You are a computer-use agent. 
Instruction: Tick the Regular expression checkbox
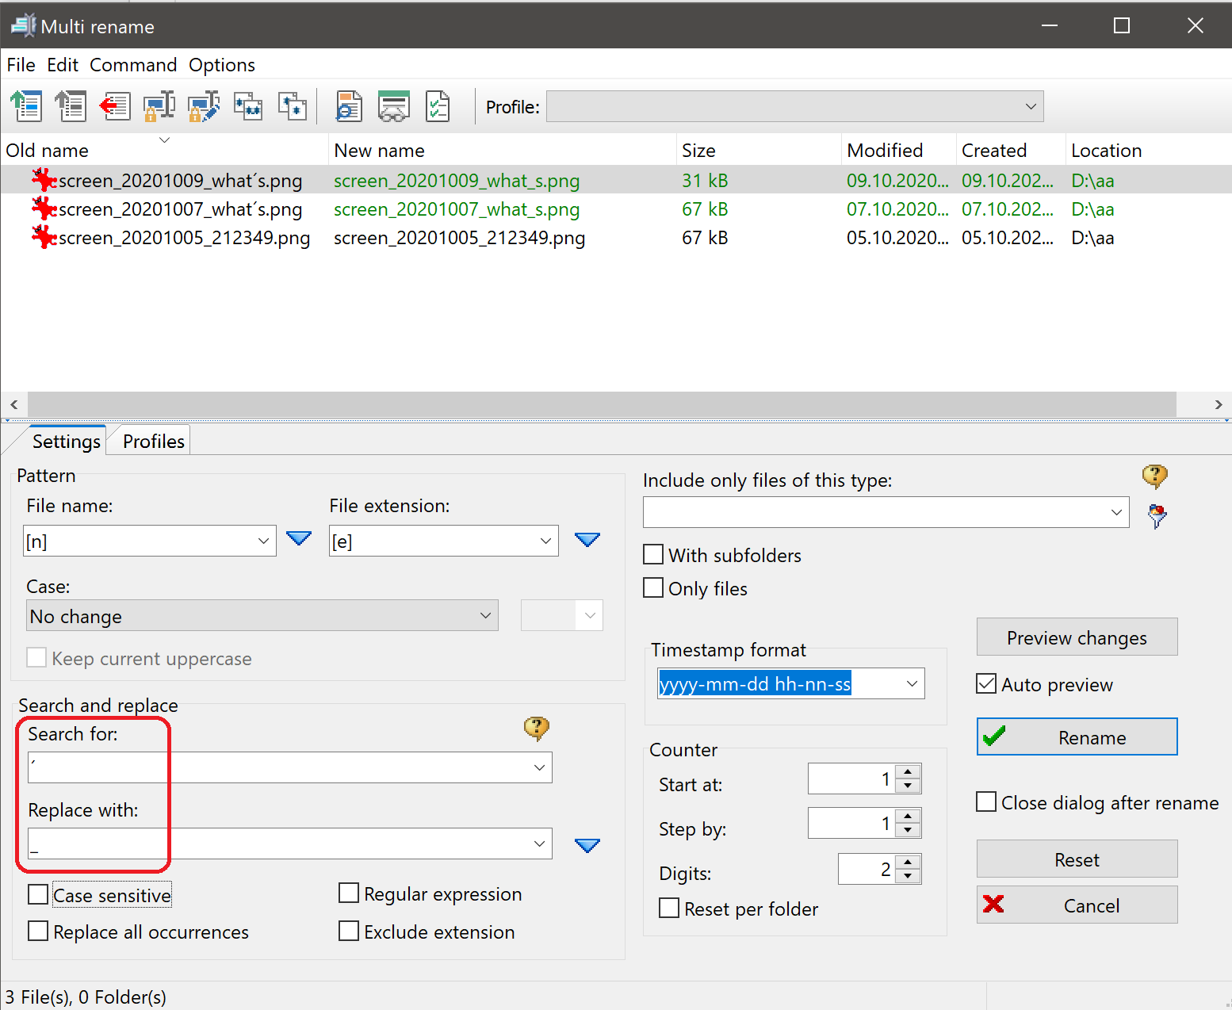349,893
